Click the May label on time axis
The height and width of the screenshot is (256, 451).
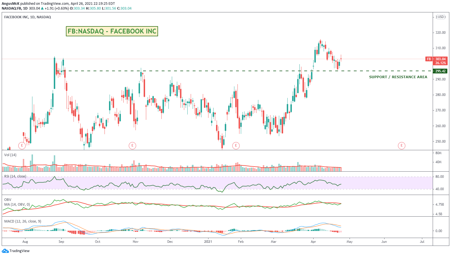pyautogui.click(x=350, y=242)
